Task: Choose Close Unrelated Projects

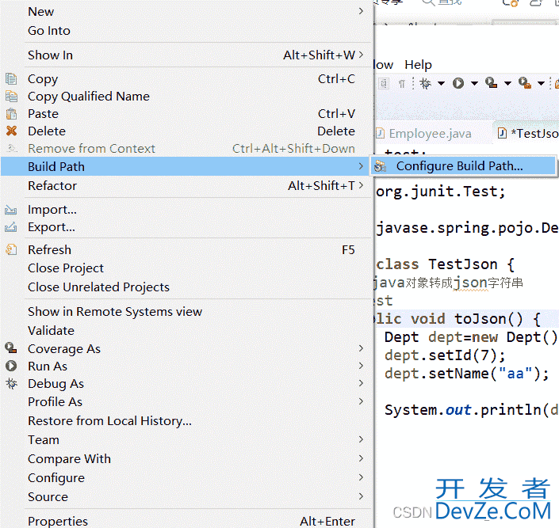Action: 186,287
